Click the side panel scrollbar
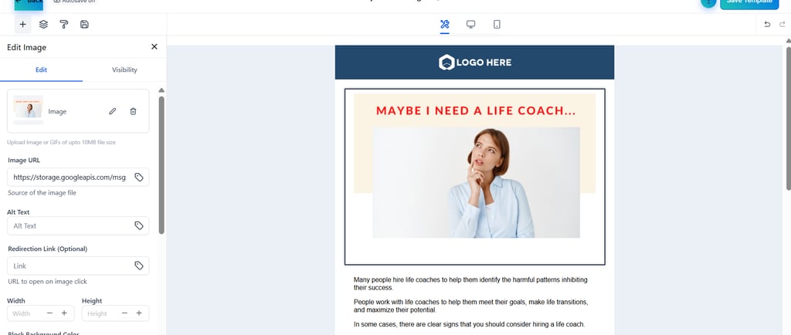 pos(161,165)
